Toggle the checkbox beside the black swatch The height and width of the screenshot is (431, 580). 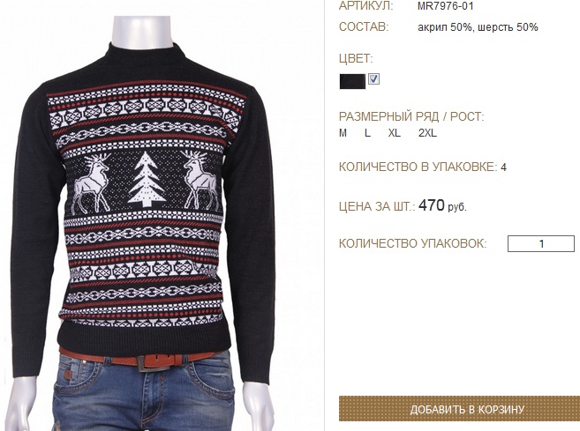373,79
